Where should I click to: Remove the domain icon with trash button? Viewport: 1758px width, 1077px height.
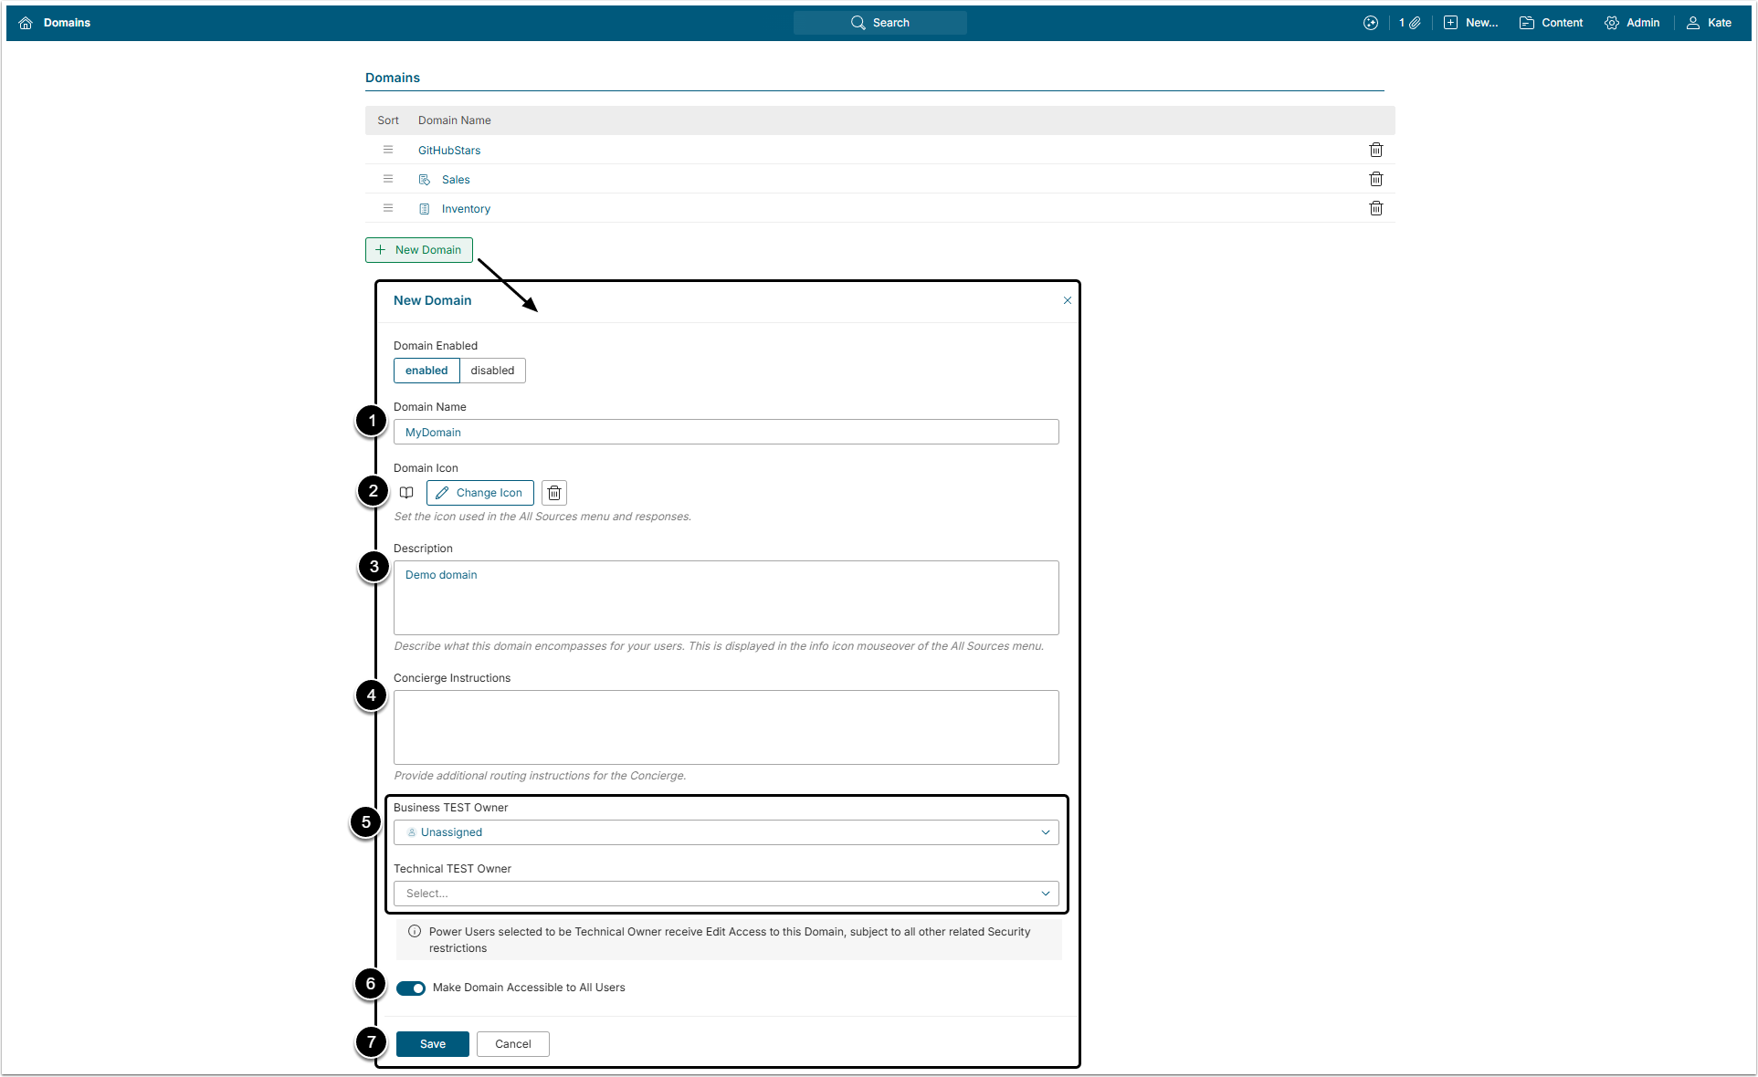tap(554, 493)
